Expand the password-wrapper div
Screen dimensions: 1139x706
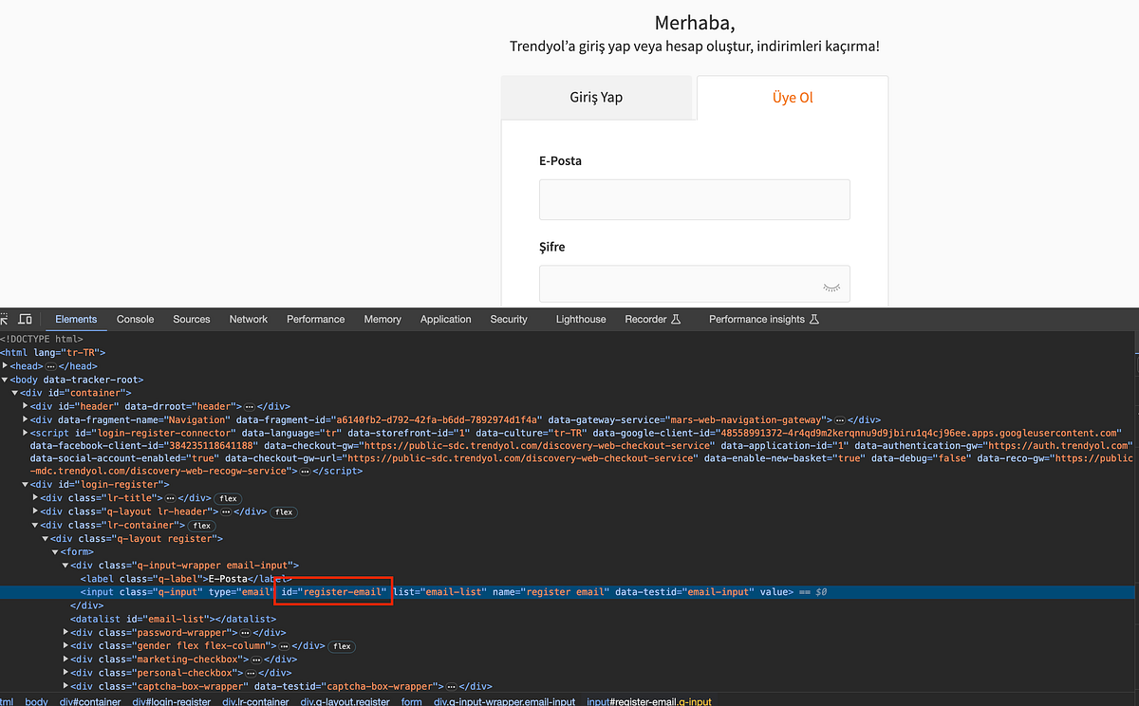(65, 632)
